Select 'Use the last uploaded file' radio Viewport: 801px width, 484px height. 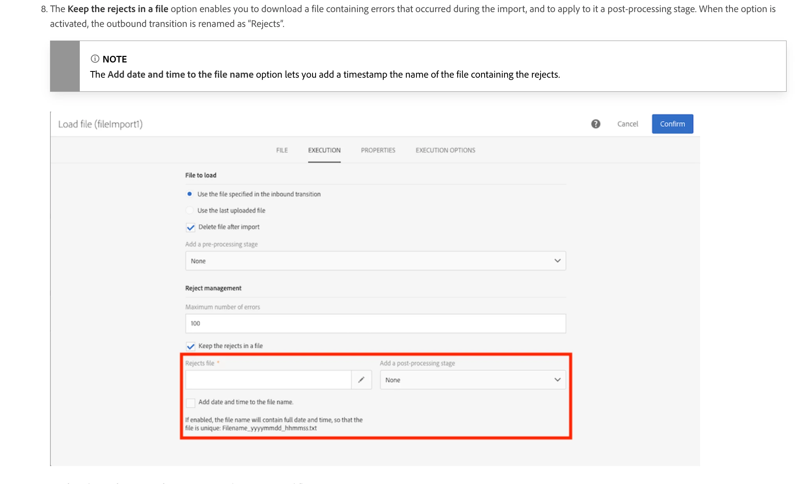click(190, 210)
